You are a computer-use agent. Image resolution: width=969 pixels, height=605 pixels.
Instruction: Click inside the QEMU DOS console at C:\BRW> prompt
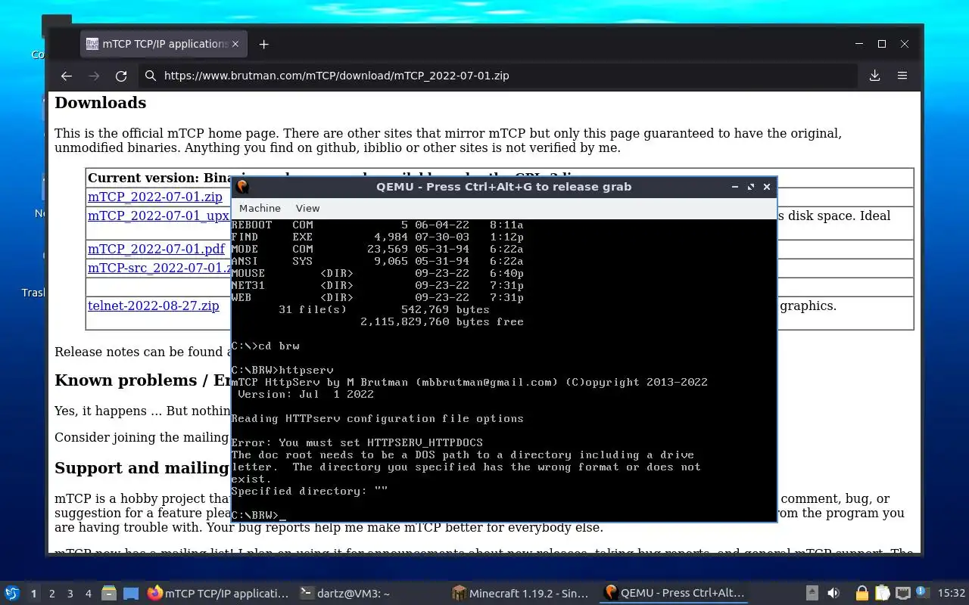tap(259, 515)
